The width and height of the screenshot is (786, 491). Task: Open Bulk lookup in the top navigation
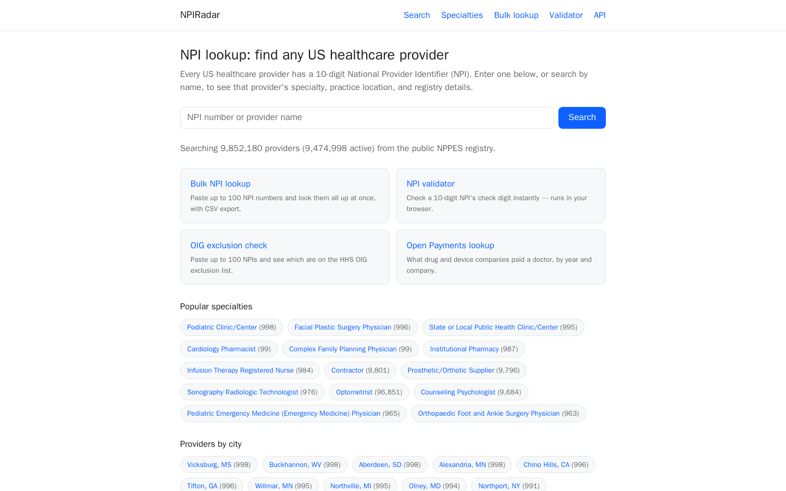click(x=516, y=15)
